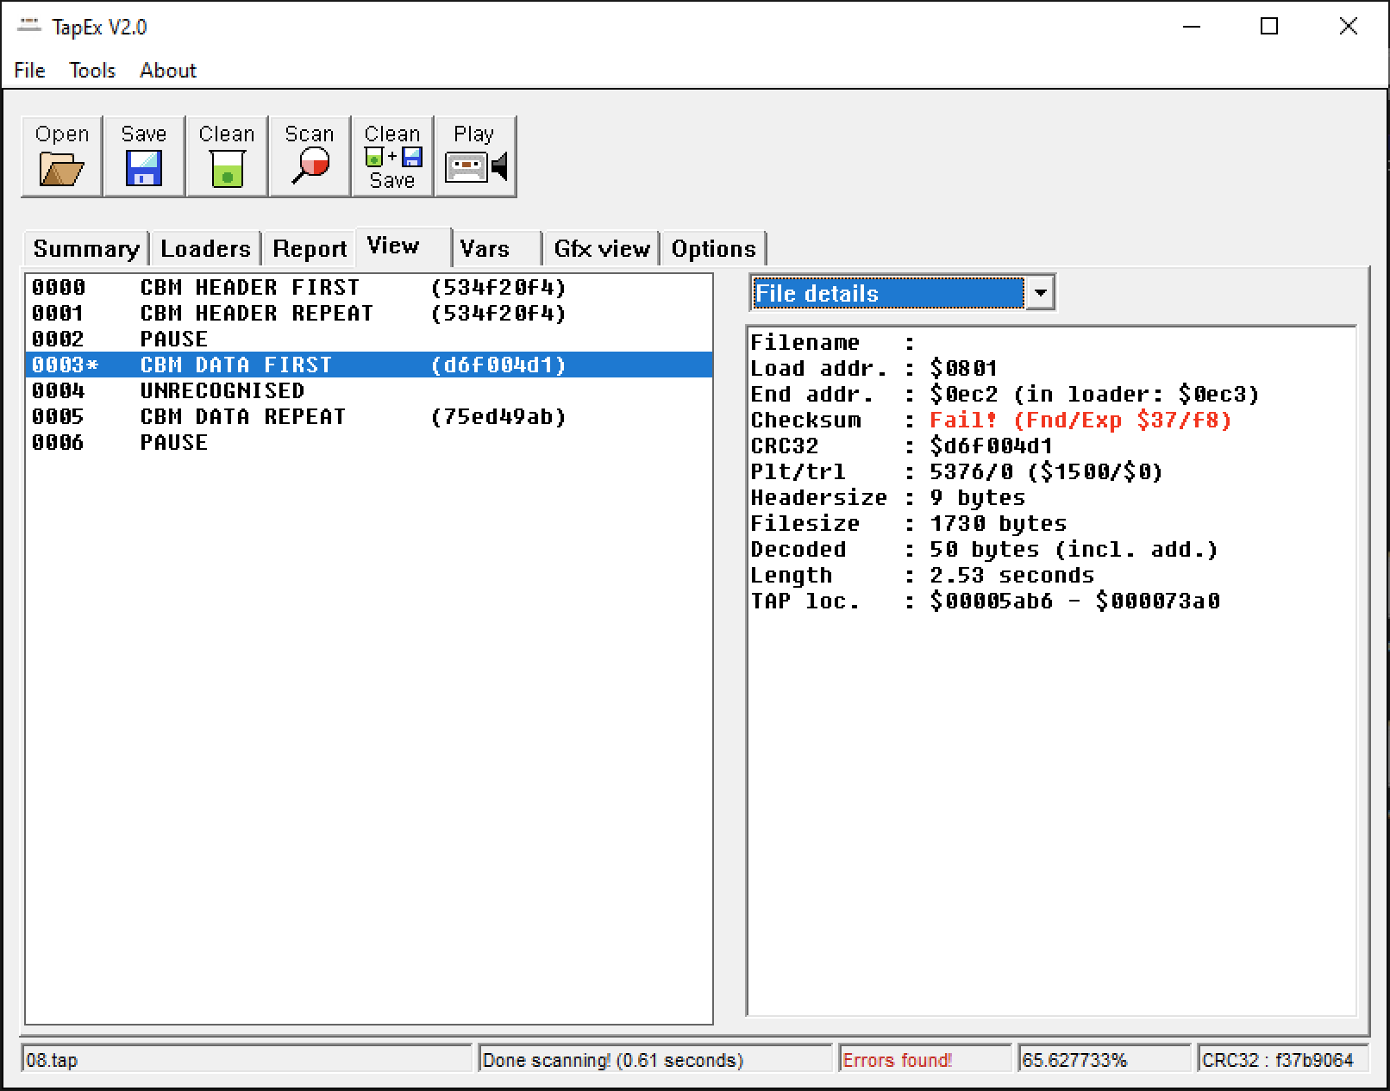The height and width of the screenshot is (1091, 1390).
Task: Select the 0000 CBM HEADER FIRST row
Action: 249,288
